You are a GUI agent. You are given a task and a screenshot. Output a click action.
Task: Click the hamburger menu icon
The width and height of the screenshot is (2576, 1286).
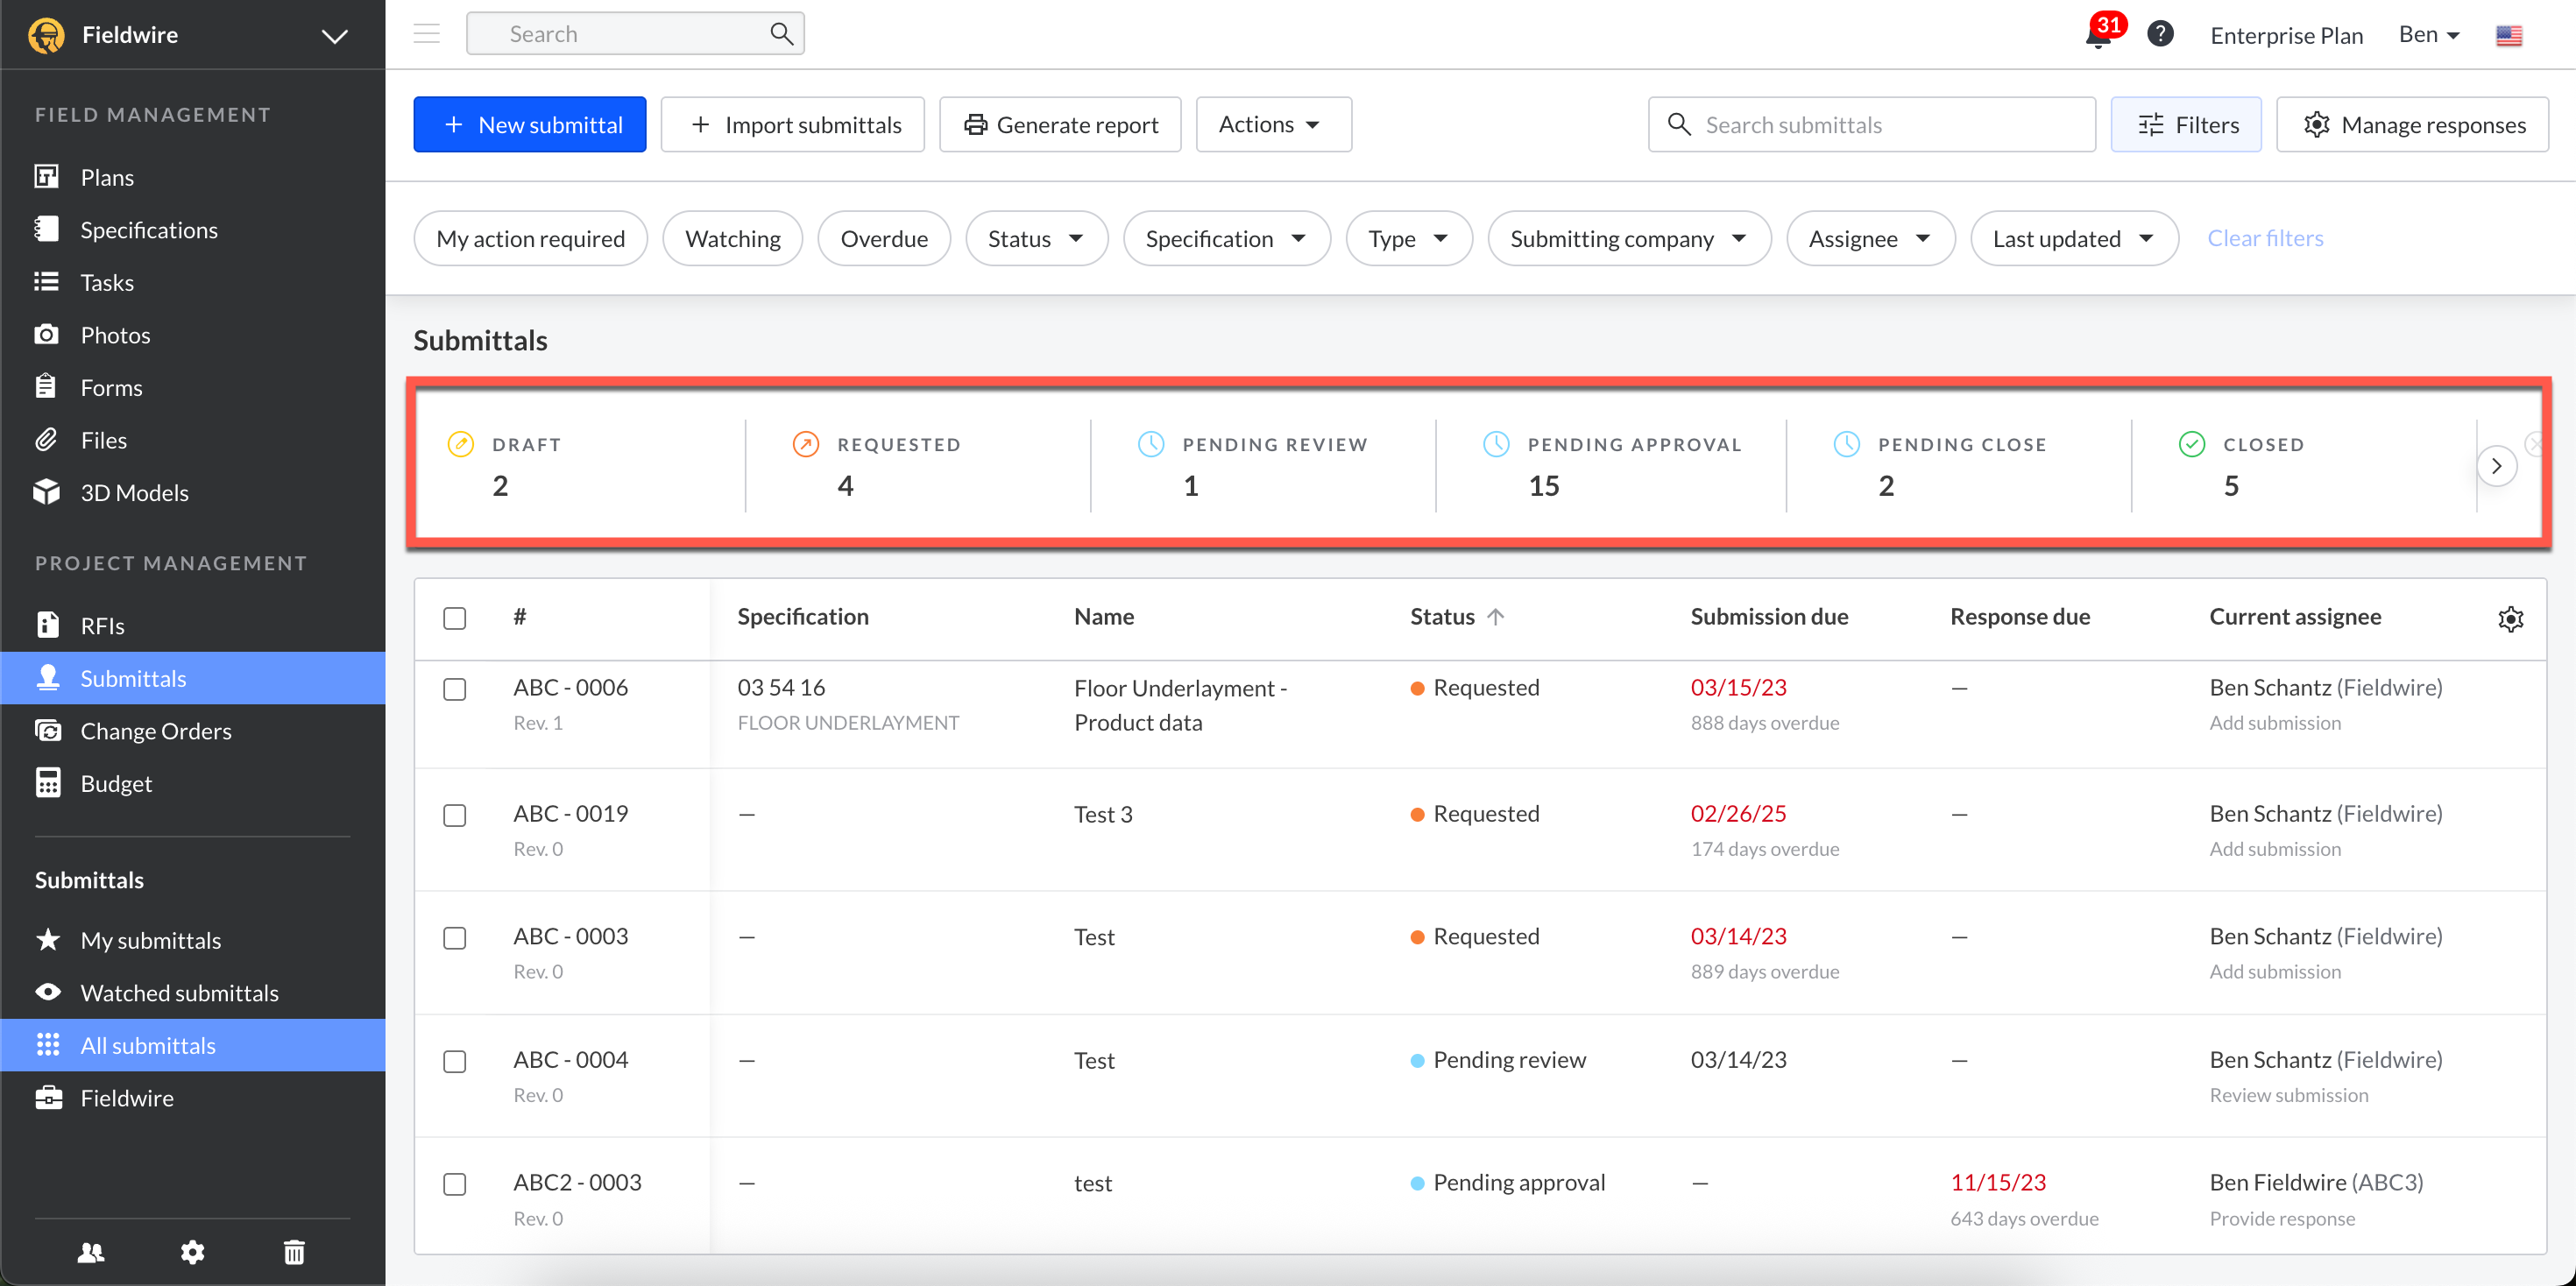[x=427, y=34]
